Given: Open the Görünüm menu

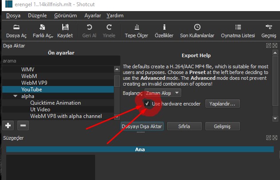Looking at the screenshot, I should point(65,16).
